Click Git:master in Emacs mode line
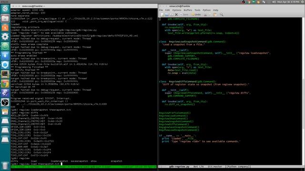305x171 pixels. (215, 167)
